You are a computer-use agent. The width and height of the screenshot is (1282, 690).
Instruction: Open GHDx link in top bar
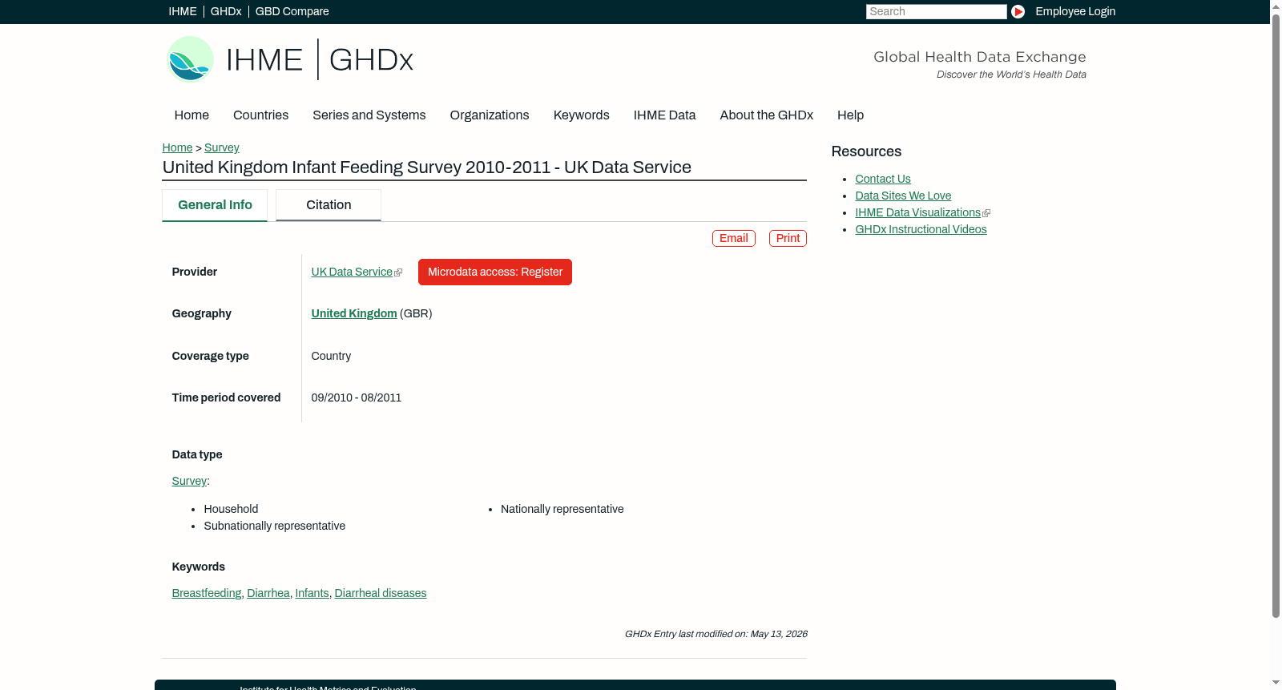coord(226,11)
